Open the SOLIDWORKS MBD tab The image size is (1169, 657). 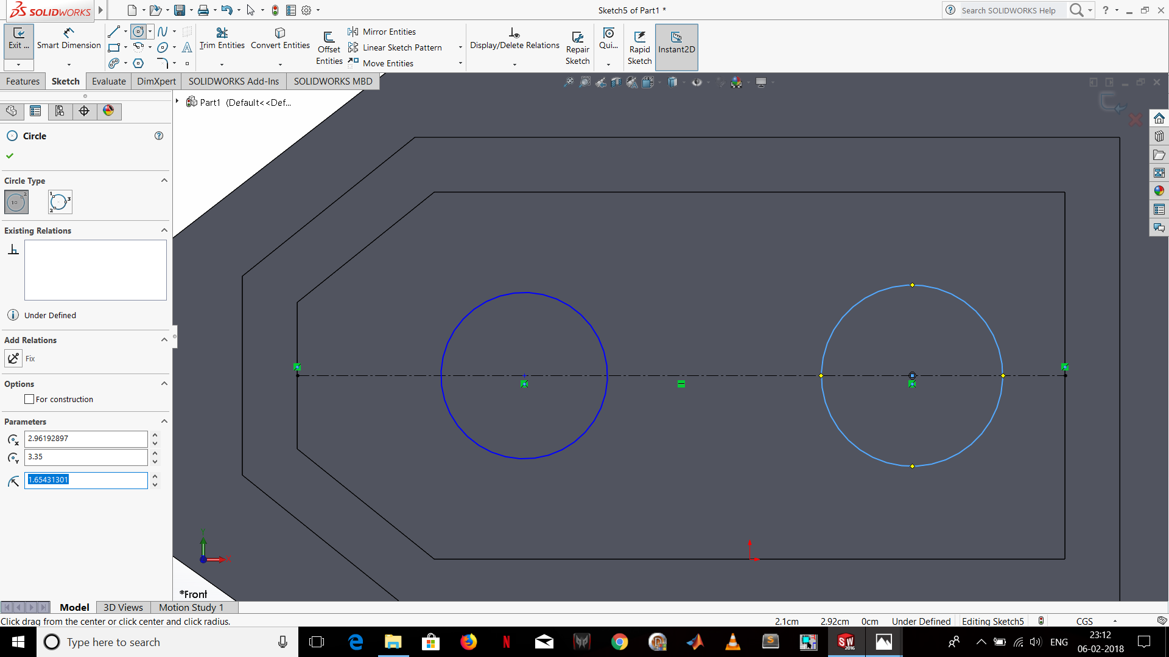point(333,82)
